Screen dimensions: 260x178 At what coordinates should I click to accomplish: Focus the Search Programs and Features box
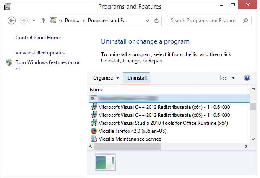[209, 21]
